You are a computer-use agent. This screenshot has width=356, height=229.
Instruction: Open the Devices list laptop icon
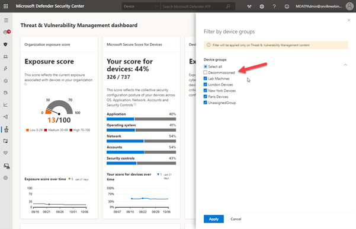point(6,56)
